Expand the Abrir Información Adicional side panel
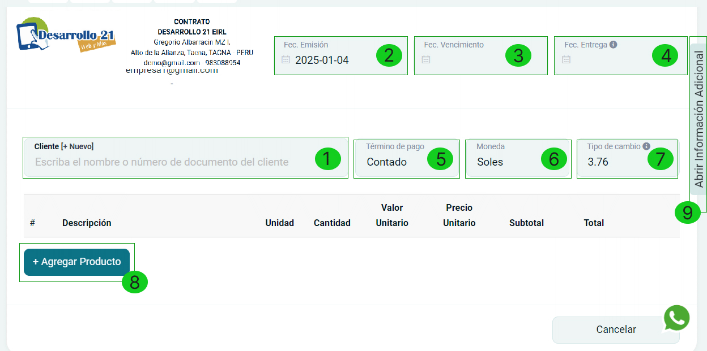707x351 pixels. coord(699,119)
